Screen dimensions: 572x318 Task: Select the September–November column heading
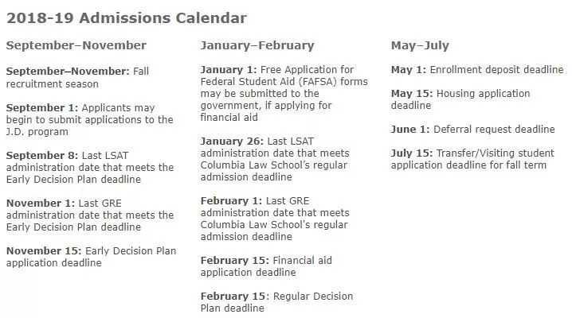coord(76,45)
